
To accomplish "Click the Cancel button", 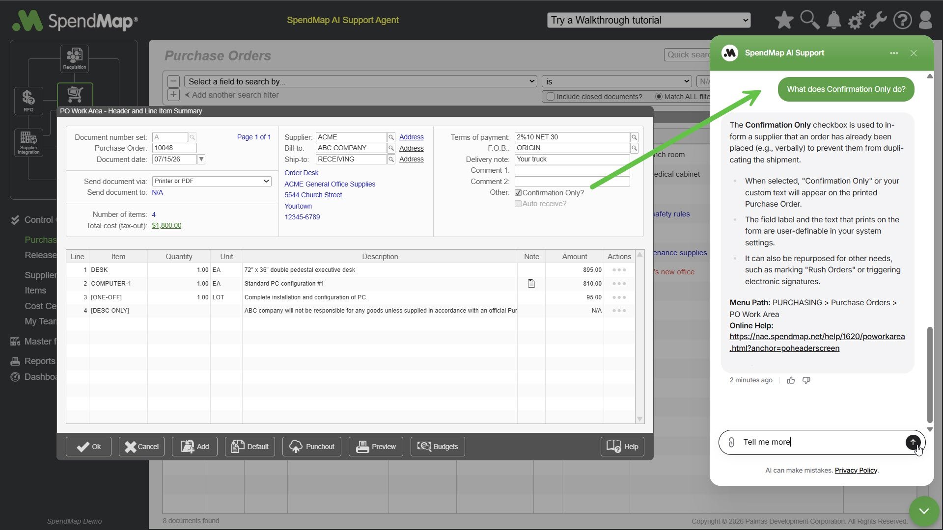I will pyautogui.click(x=141, y=447).
